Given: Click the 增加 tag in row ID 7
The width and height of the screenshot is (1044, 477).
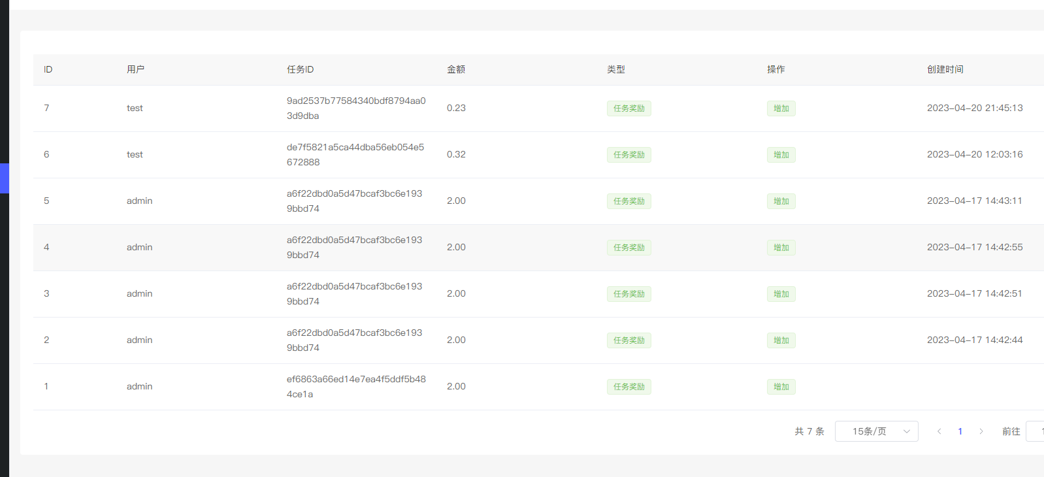Looking at the screenshot, I should [781, 108].
